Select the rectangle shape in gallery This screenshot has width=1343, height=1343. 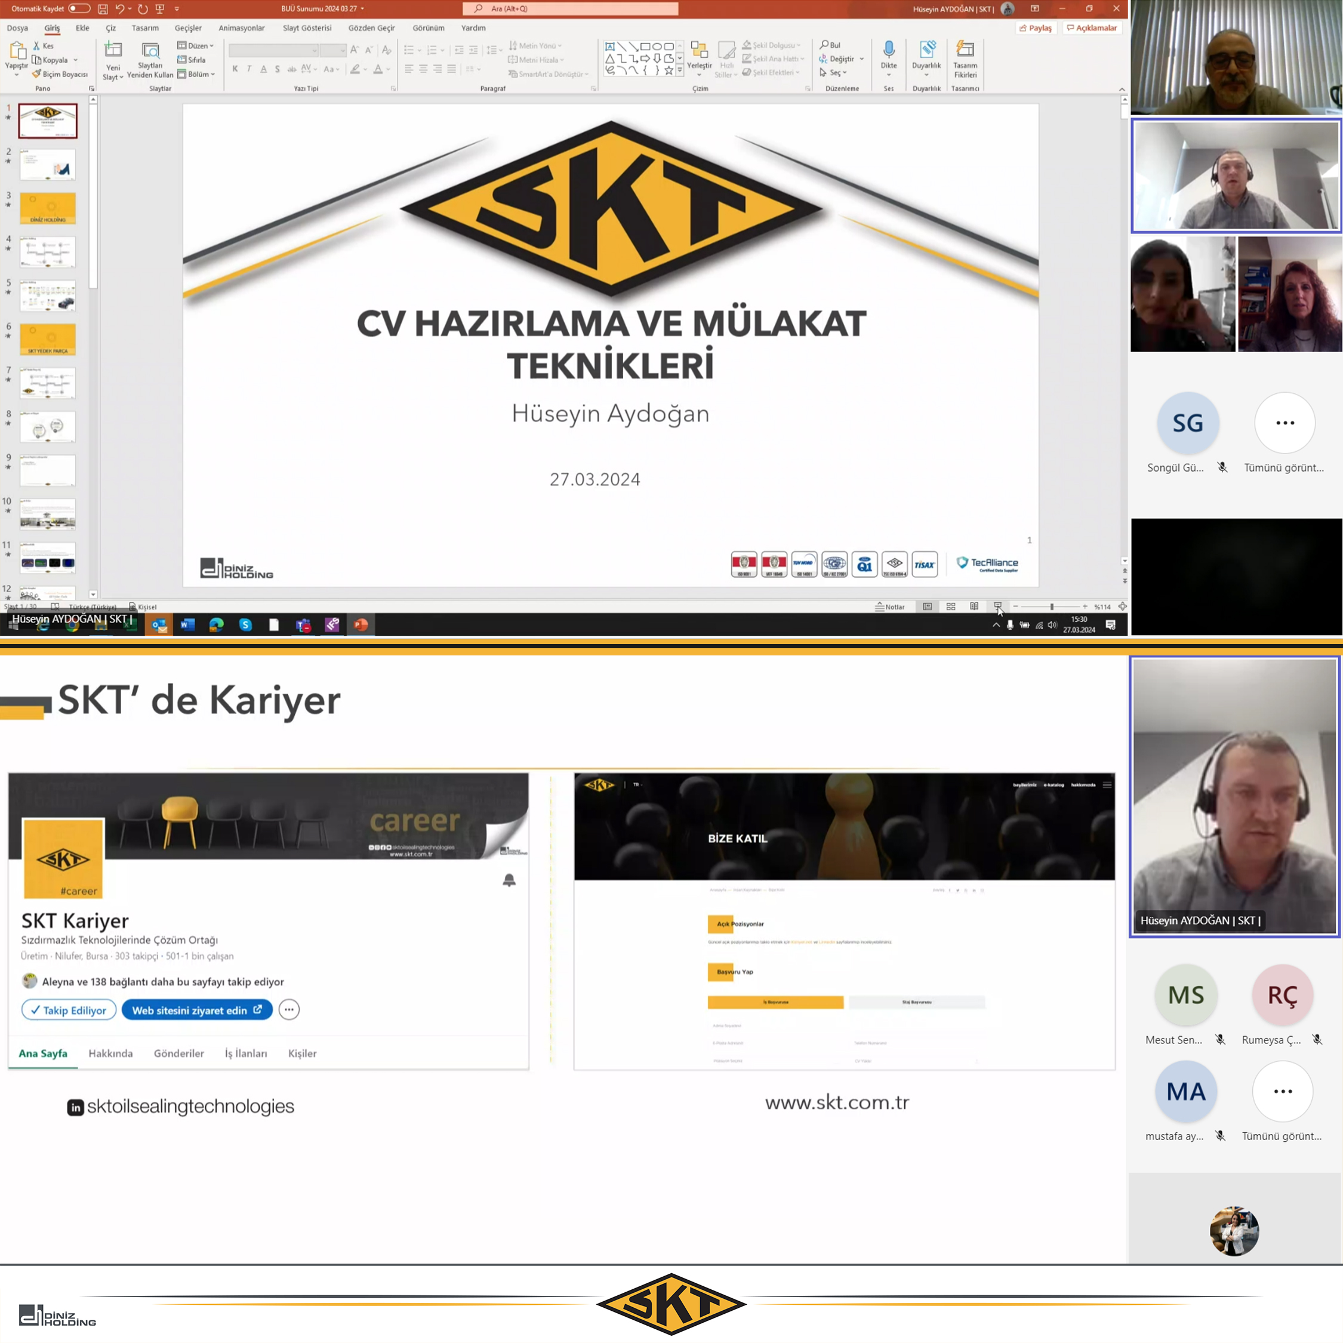(645, 47)
